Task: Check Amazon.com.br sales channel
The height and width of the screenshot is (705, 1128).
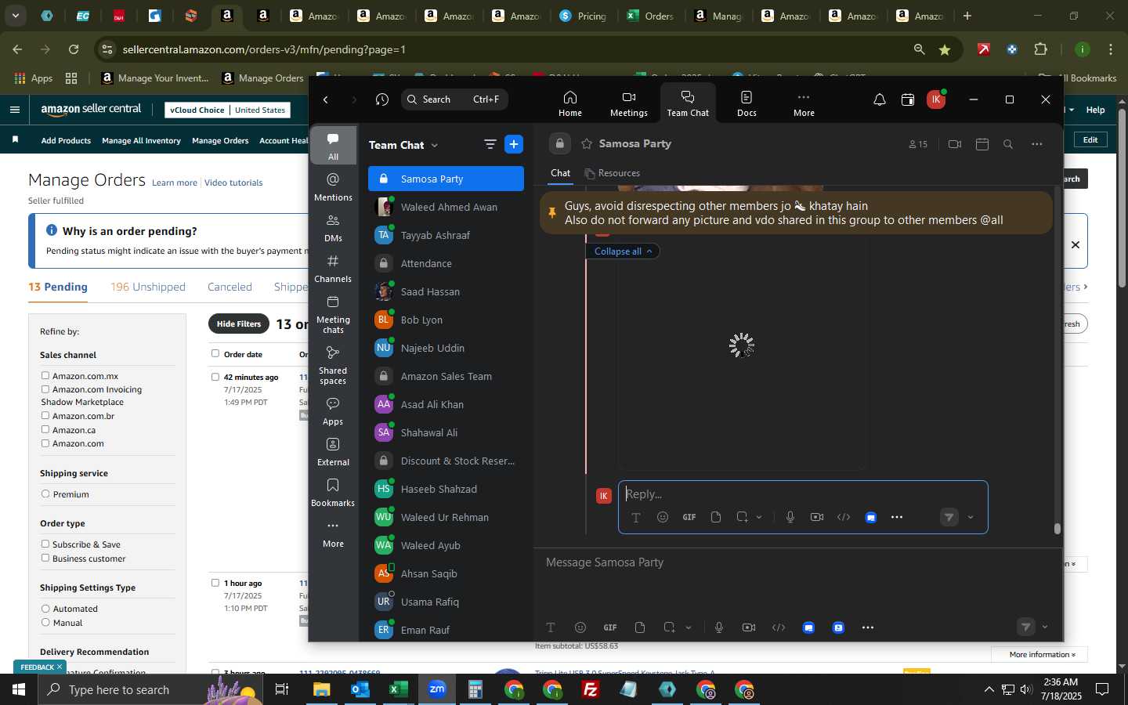Action: [x=45, y=416]
